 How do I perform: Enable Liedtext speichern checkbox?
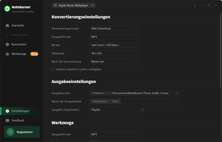[x=53, y=69]
